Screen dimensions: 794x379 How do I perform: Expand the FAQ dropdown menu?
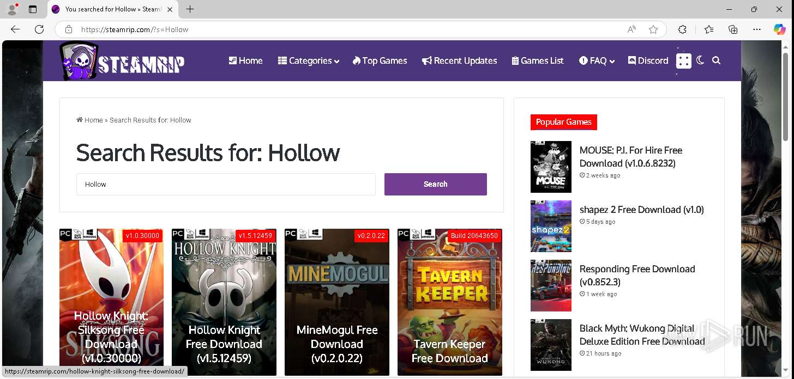pyautogui.click(x=597, y=60)
